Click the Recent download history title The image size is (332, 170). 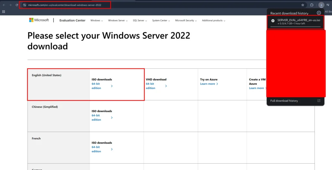click(x=289, y=13)
